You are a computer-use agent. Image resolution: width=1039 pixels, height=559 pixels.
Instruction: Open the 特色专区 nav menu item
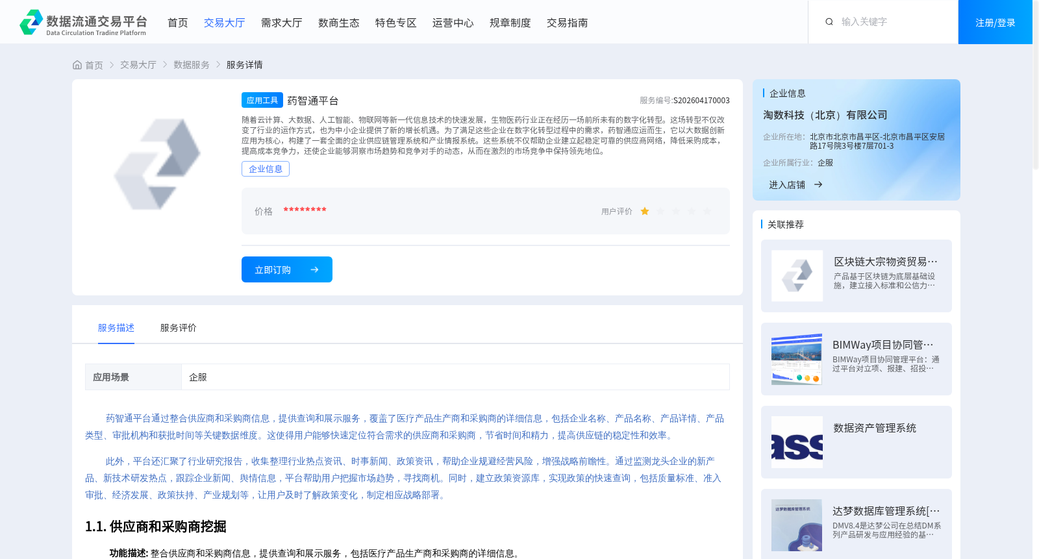[396, 23]
